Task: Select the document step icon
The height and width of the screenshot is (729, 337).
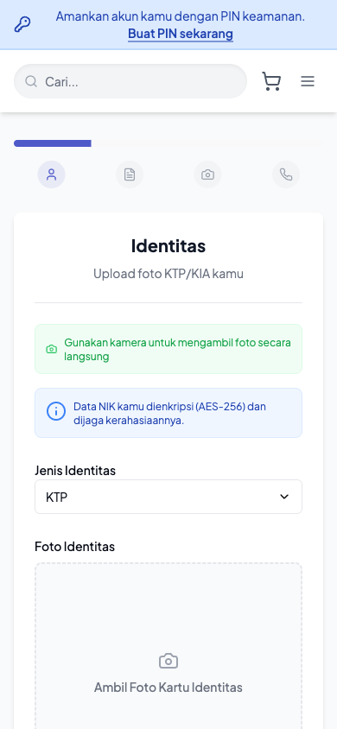Action: [130, 174]
